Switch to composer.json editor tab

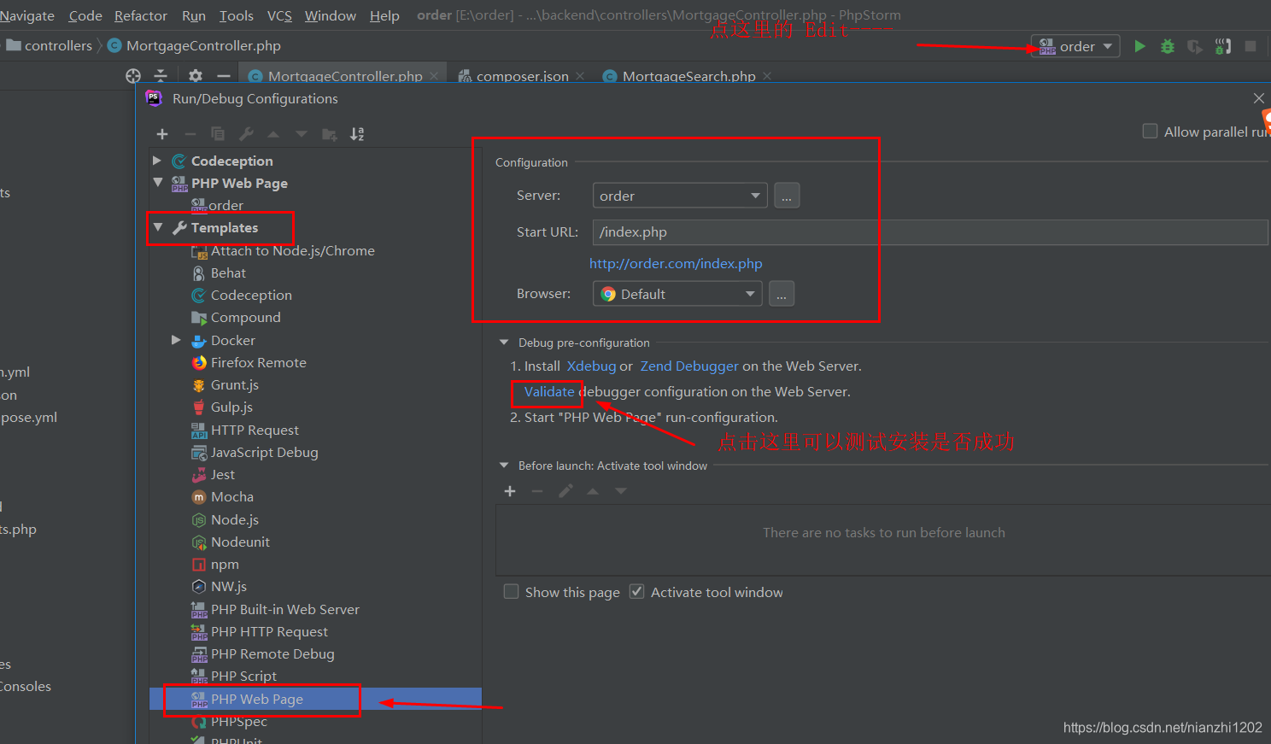(x=522, y=76)
